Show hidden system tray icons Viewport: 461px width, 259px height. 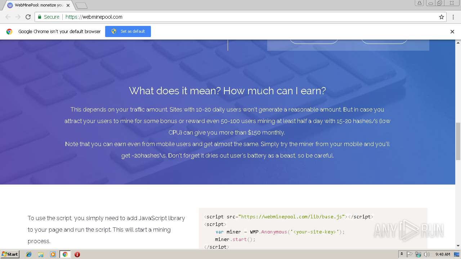402,254
